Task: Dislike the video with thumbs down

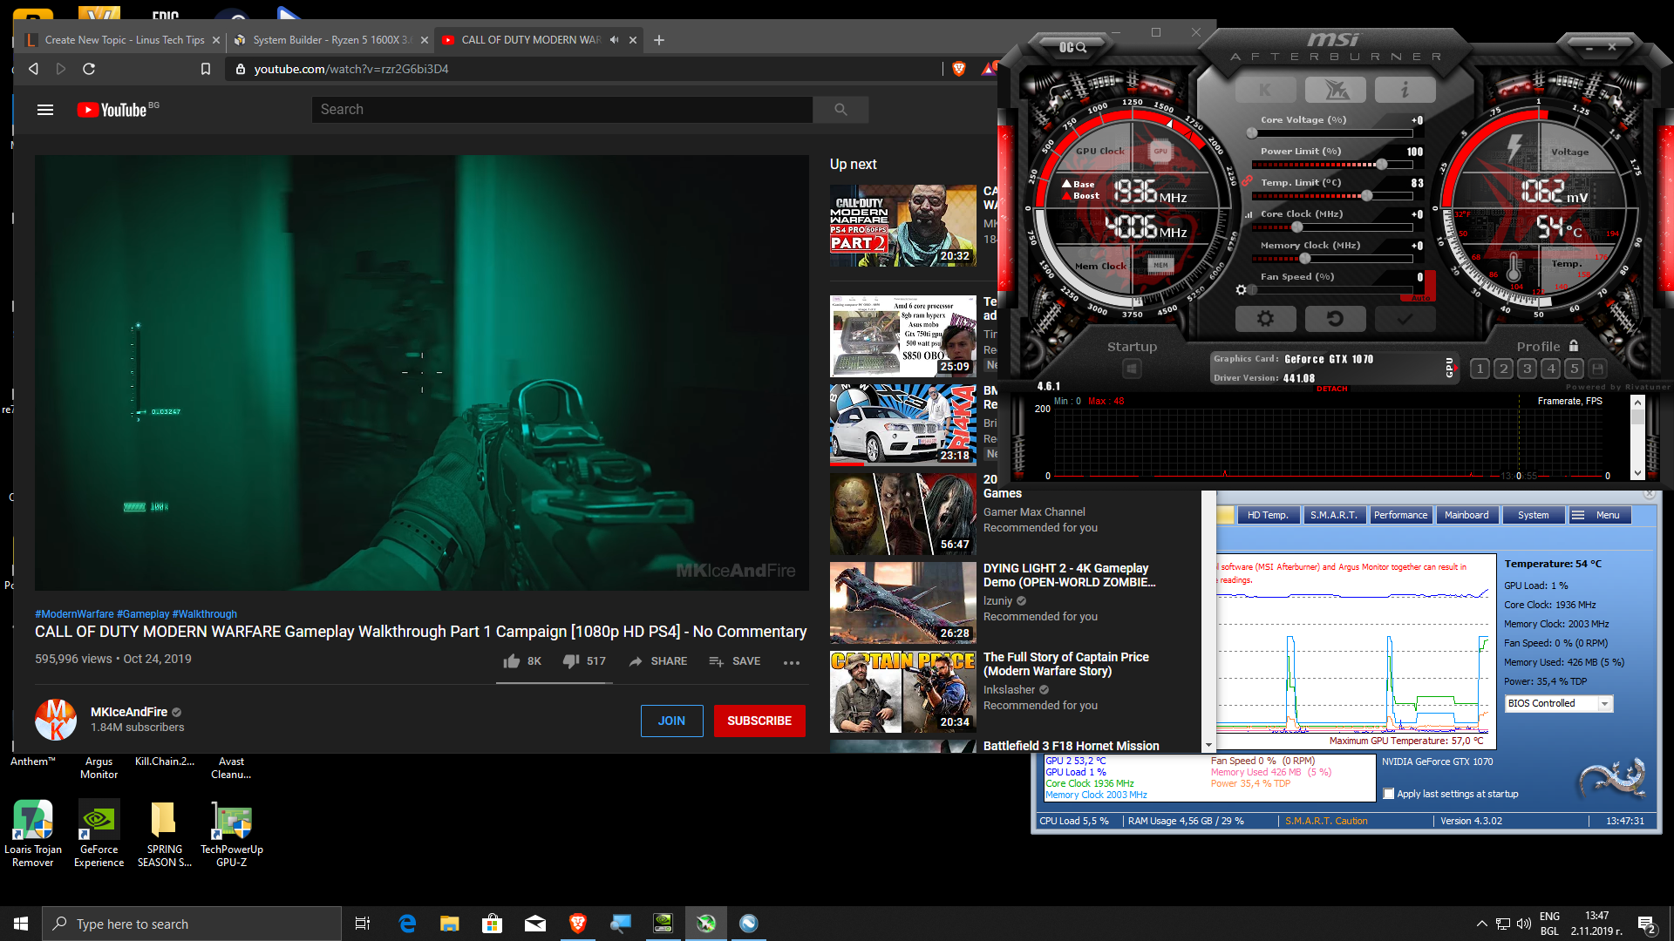Action: pyautogui.click(x=571, y=661)
